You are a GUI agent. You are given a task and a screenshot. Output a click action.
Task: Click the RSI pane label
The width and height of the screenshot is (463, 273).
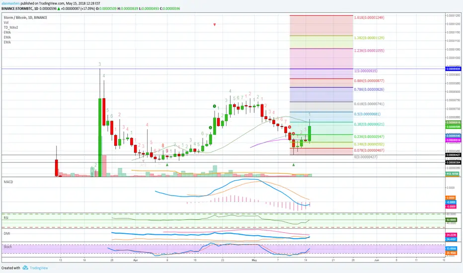(x=6, y=218)
